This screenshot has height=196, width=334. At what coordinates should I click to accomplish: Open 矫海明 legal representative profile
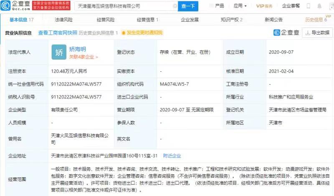click(78, 49)
